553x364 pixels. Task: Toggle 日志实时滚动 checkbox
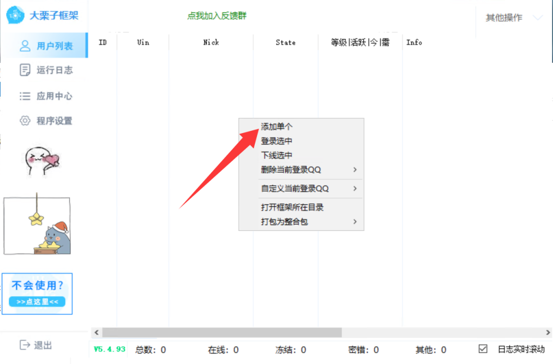tap(483, 349)
